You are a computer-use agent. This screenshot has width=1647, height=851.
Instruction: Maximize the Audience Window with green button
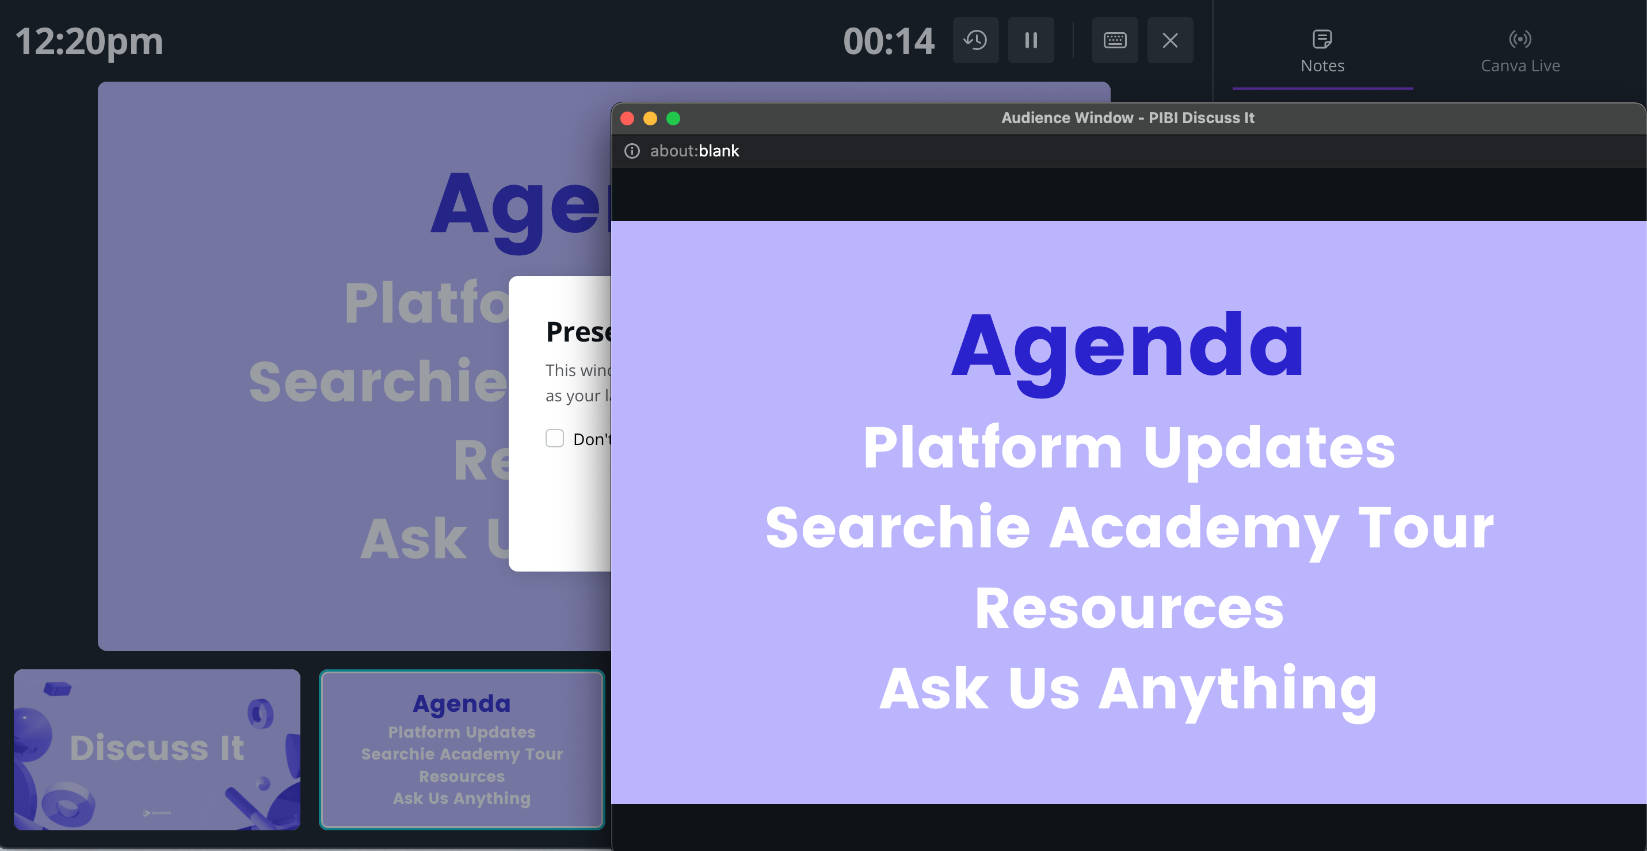pos(673,118)
